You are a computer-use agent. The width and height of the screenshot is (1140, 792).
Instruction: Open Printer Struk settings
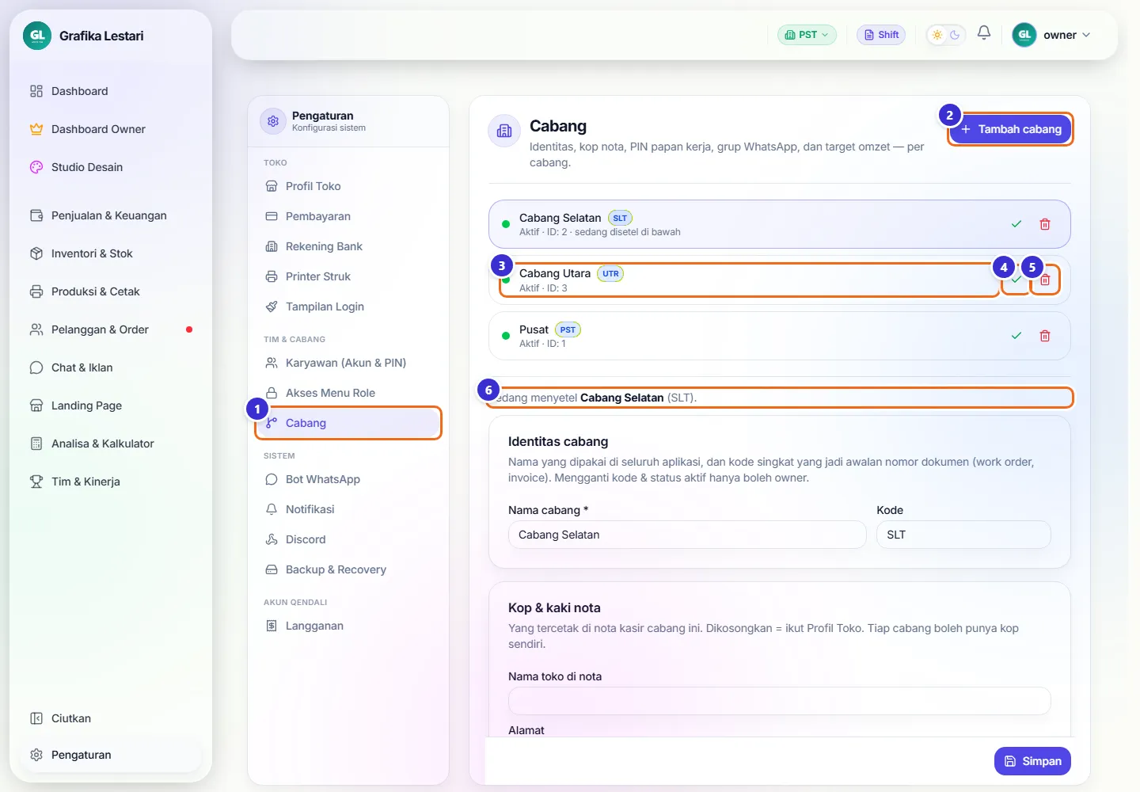pos(348,276)
